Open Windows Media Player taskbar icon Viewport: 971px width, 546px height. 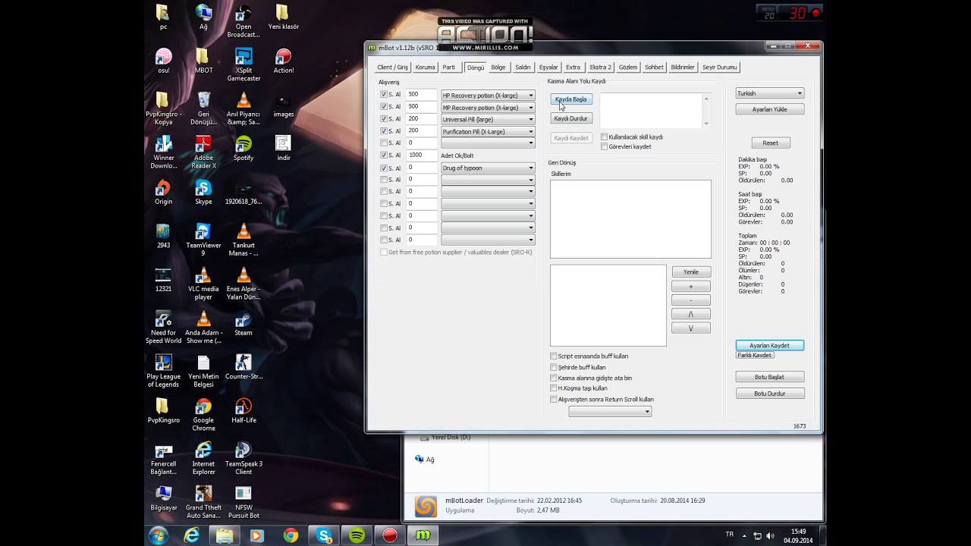(x=256, y=535)
